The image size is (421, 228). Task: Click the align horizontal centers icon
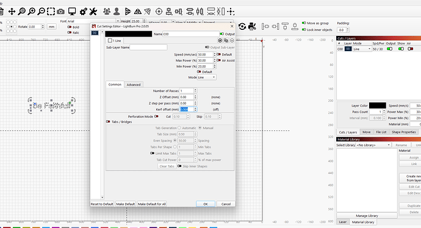tap(169, 11)
